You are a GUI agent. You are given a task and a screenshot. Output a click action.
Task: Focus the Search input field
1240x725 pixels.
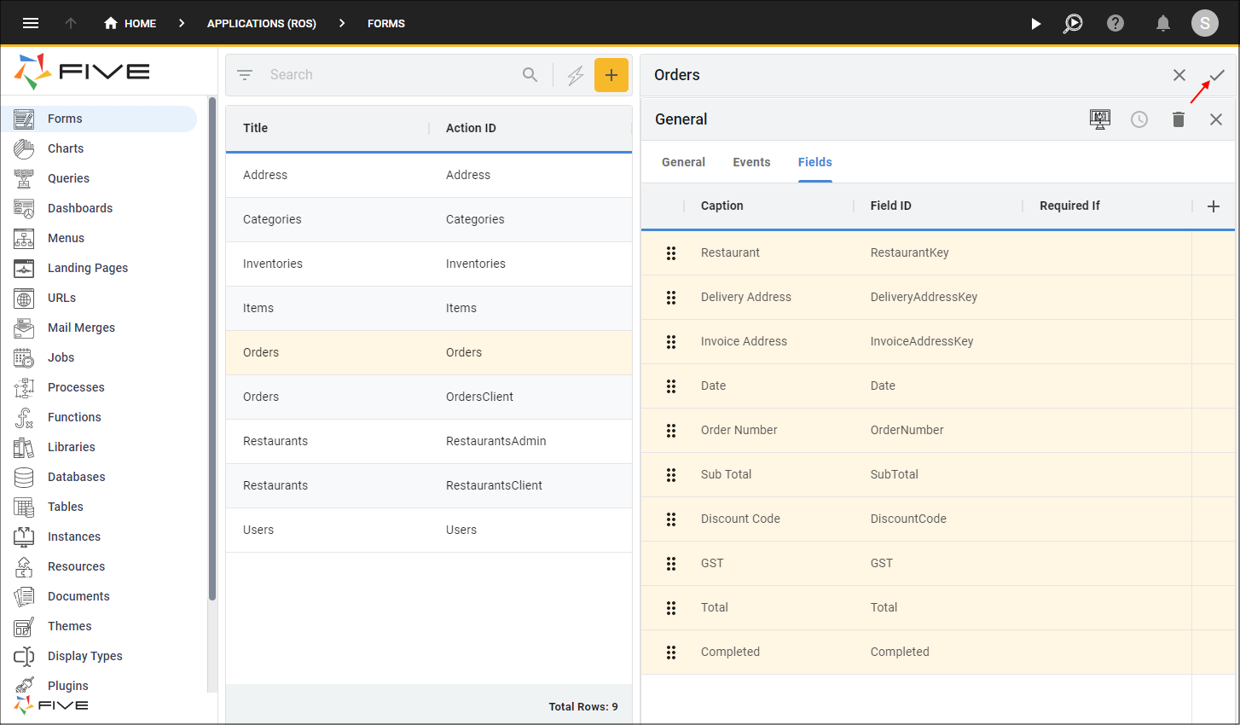pos(391,75)
